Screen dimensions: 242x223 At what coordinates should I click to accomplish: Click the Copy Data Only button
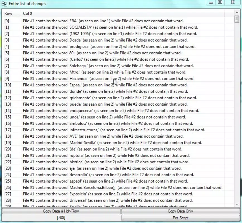pos(181,211)
